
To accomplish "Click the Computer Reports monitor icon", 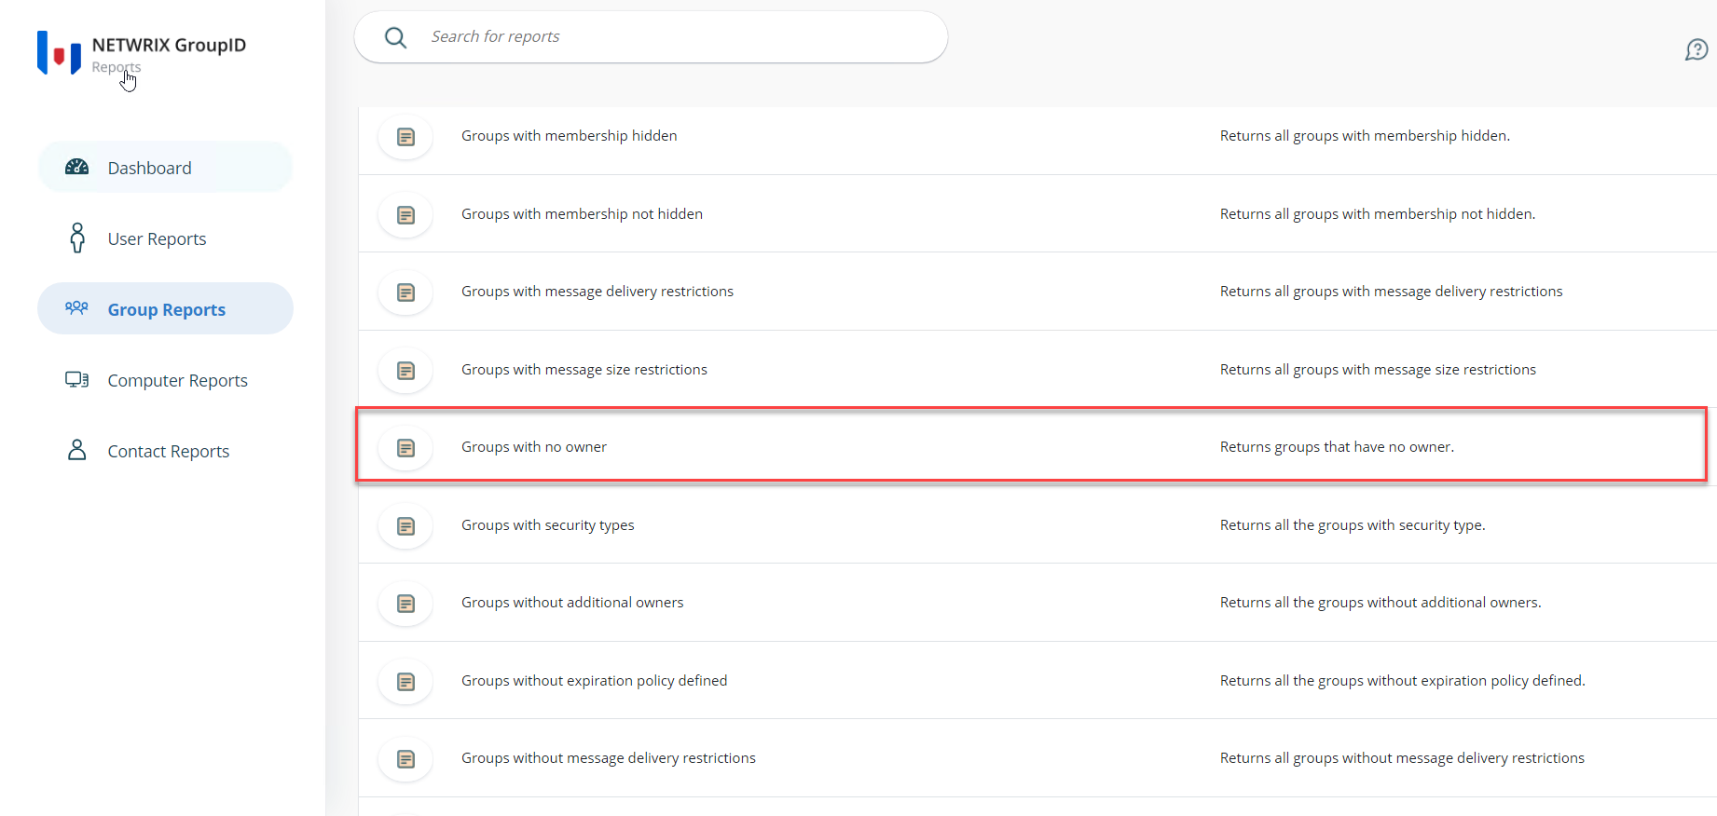I will point(76,380).
